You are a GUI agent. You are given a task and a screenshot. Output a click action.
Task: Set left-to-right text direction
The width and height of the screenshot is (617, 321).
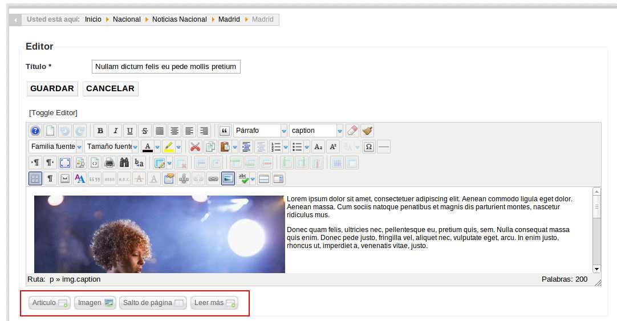[35, 162]
